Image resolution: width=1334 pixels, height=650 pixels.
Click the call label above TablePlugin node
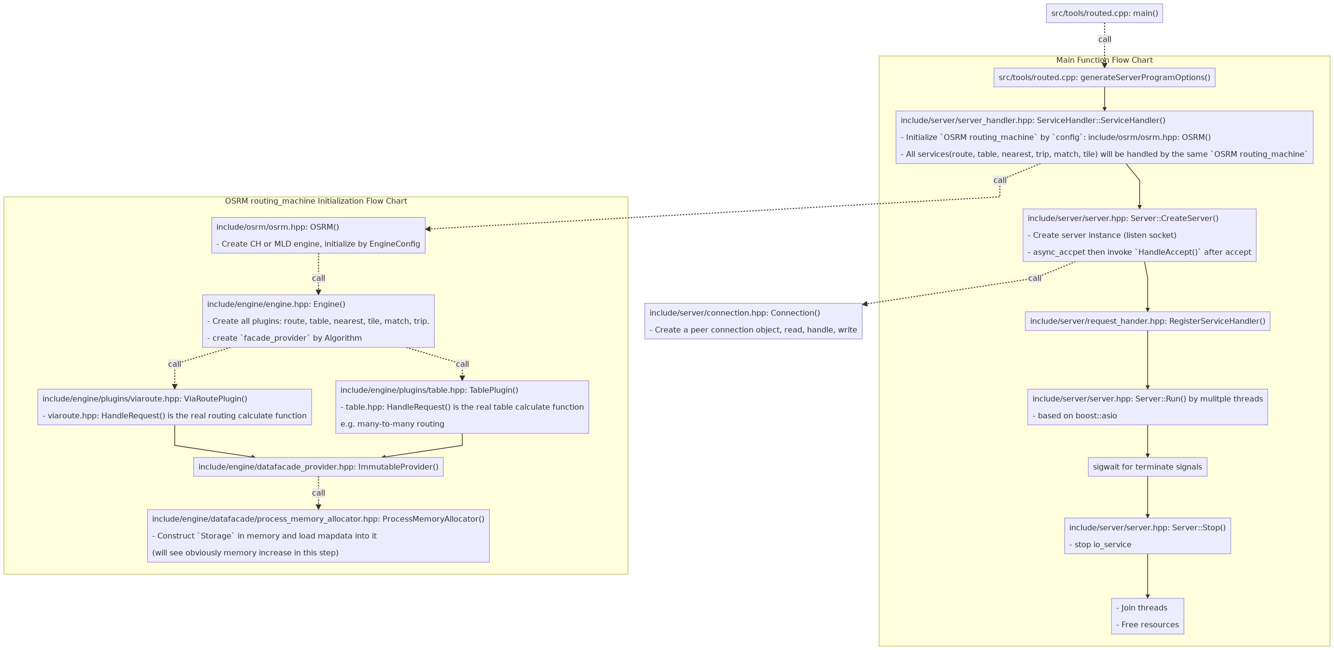coord(462,364)
